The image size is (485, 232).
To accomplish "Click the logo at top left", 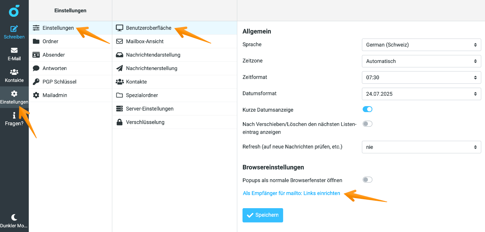I will [14, 11].
